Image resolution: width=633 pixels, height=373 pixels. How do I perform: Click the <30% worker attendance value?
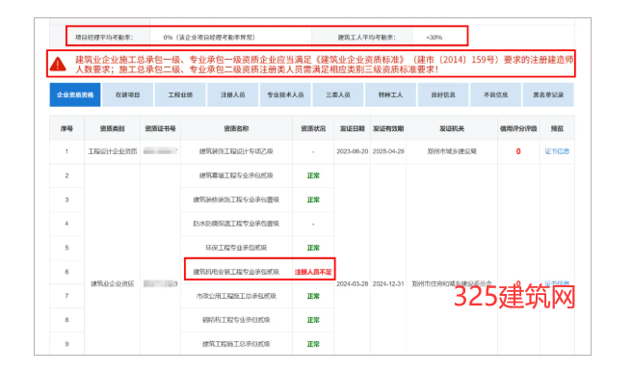click(x=435, y=38)
